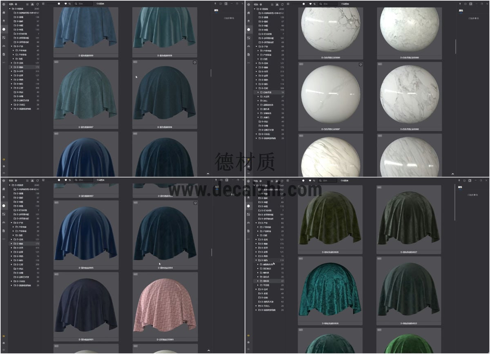The image size is (490, 354).
Task: Switch to list view icon in top-left window
Action: pyautogui.click(x=27, y=4)
